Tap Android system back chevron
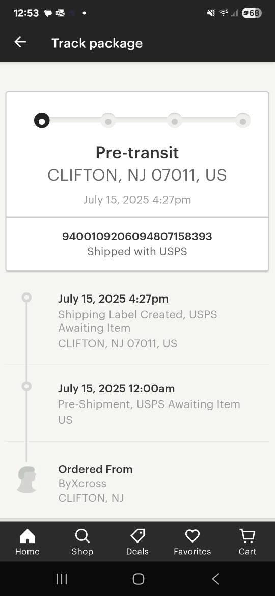Viewport: 275px width, 596px height. tap(215, 579)
